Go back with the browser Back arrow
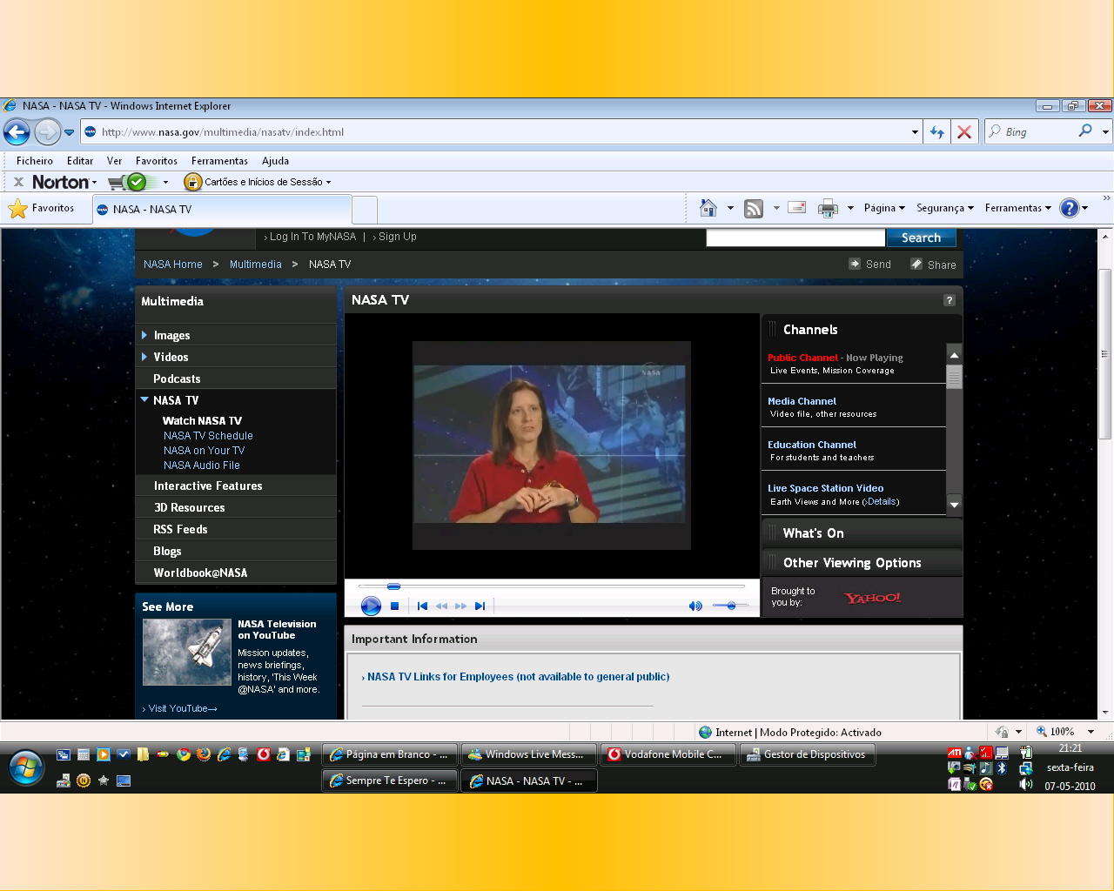This screenshot has width=1114, height=891. pyautogui.click(x=17, y=132)
